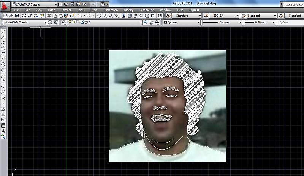Image resolution: width=304 pixels, height=176 pixels.
Task: Select the Circle draw tool
Action: point(3,64)
